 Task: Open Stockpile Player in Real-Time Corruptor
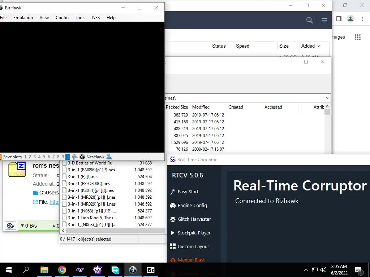click(x=190, y=233)
